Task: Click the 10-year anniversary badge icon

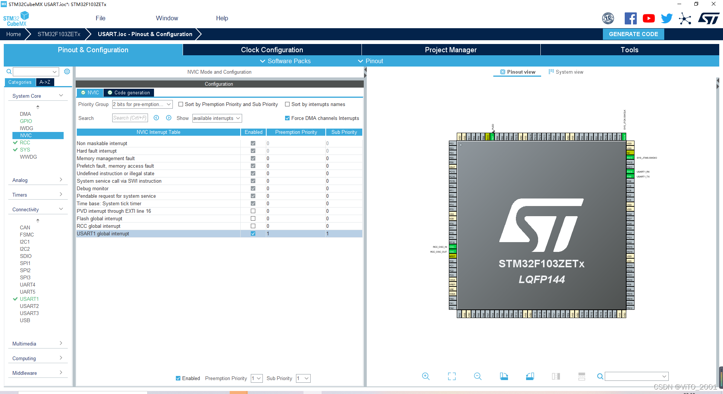Action: [x=608, y=18]
